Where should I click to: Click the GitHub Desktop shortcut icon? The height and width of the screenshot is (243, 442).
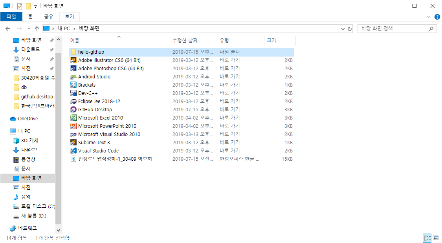point(73,109)
